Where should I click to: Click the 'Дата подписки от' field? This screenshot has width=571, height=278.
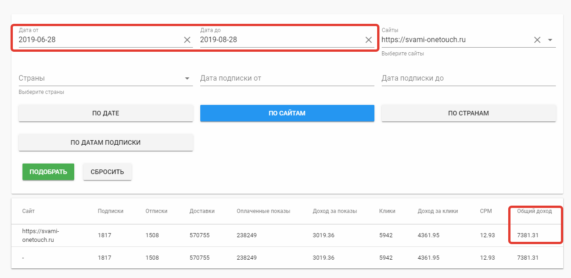coord(287,78)
